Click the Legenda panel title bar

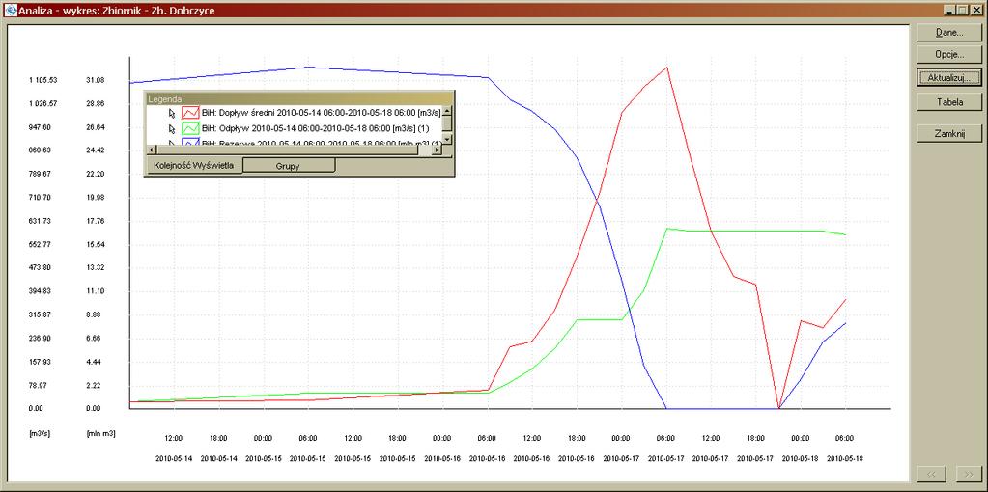(299, 98)
